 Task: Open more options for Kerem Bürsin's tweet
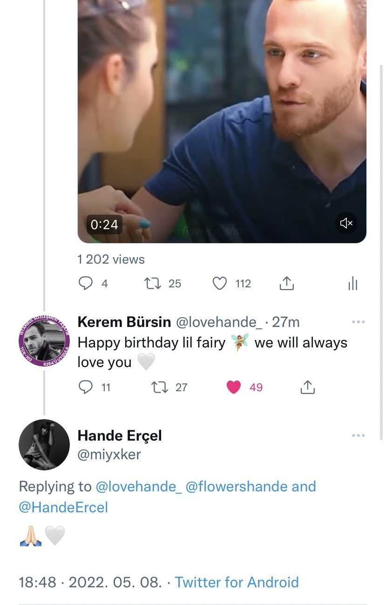(x=358, y=322)
